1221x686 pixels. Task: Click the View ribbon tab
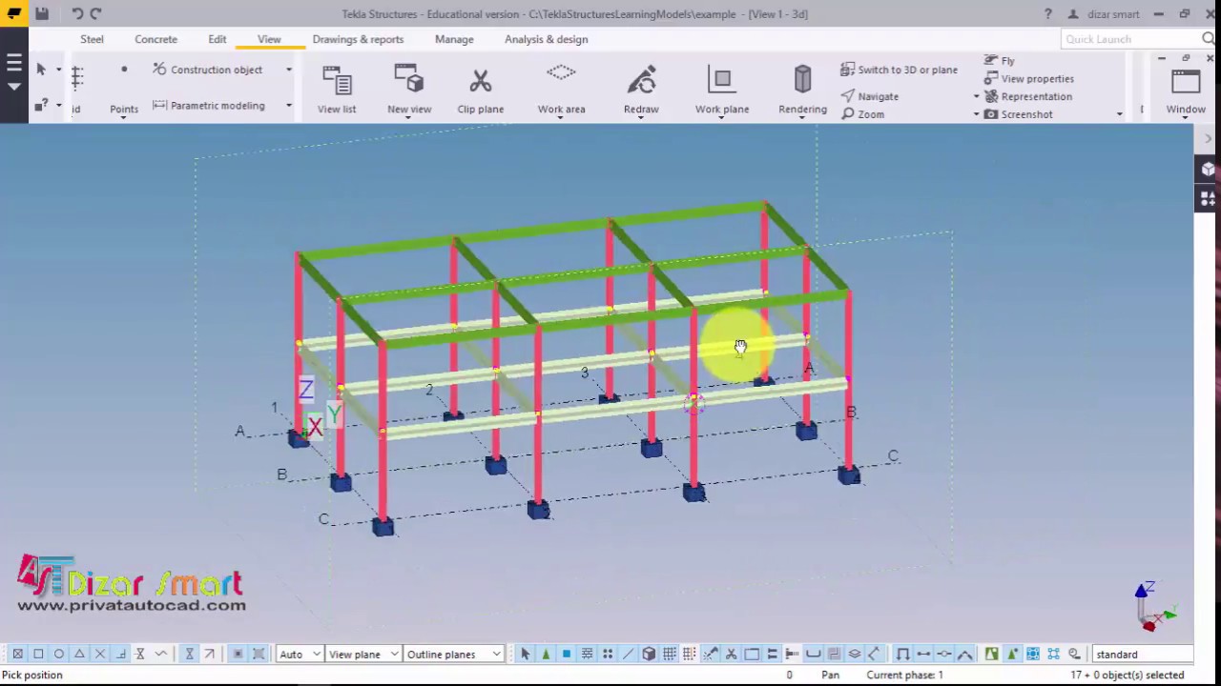click(x=269, y=39)
